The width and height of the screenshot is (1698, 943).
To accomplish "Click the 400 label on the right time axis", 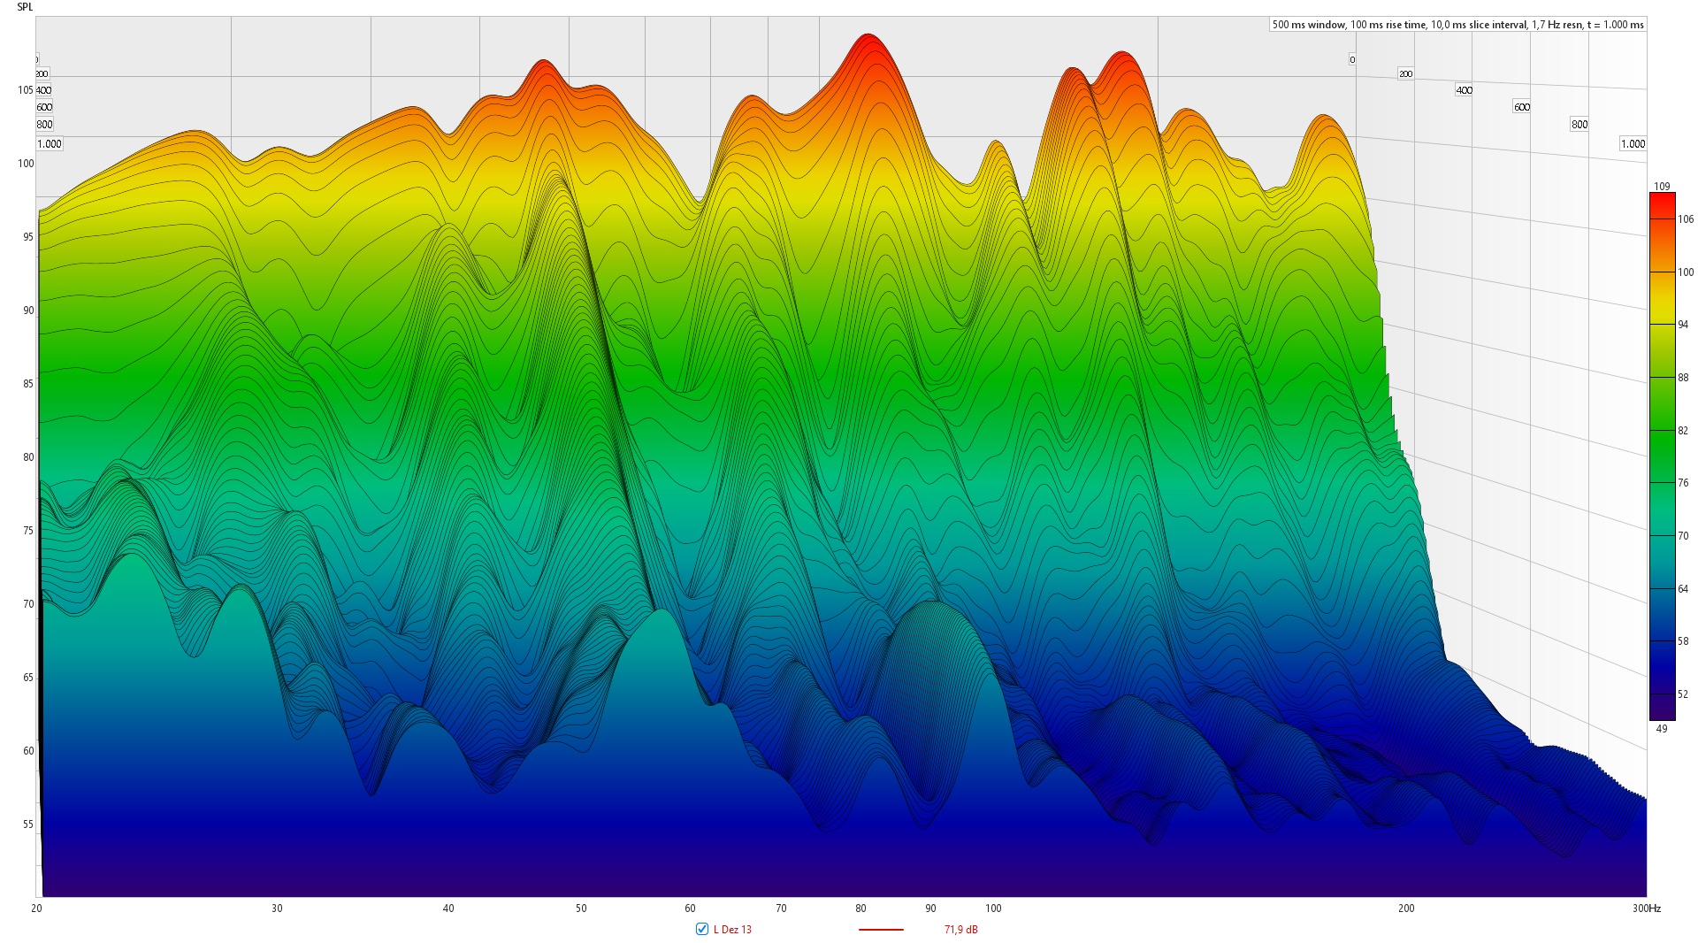I will tap(1465, 90).
